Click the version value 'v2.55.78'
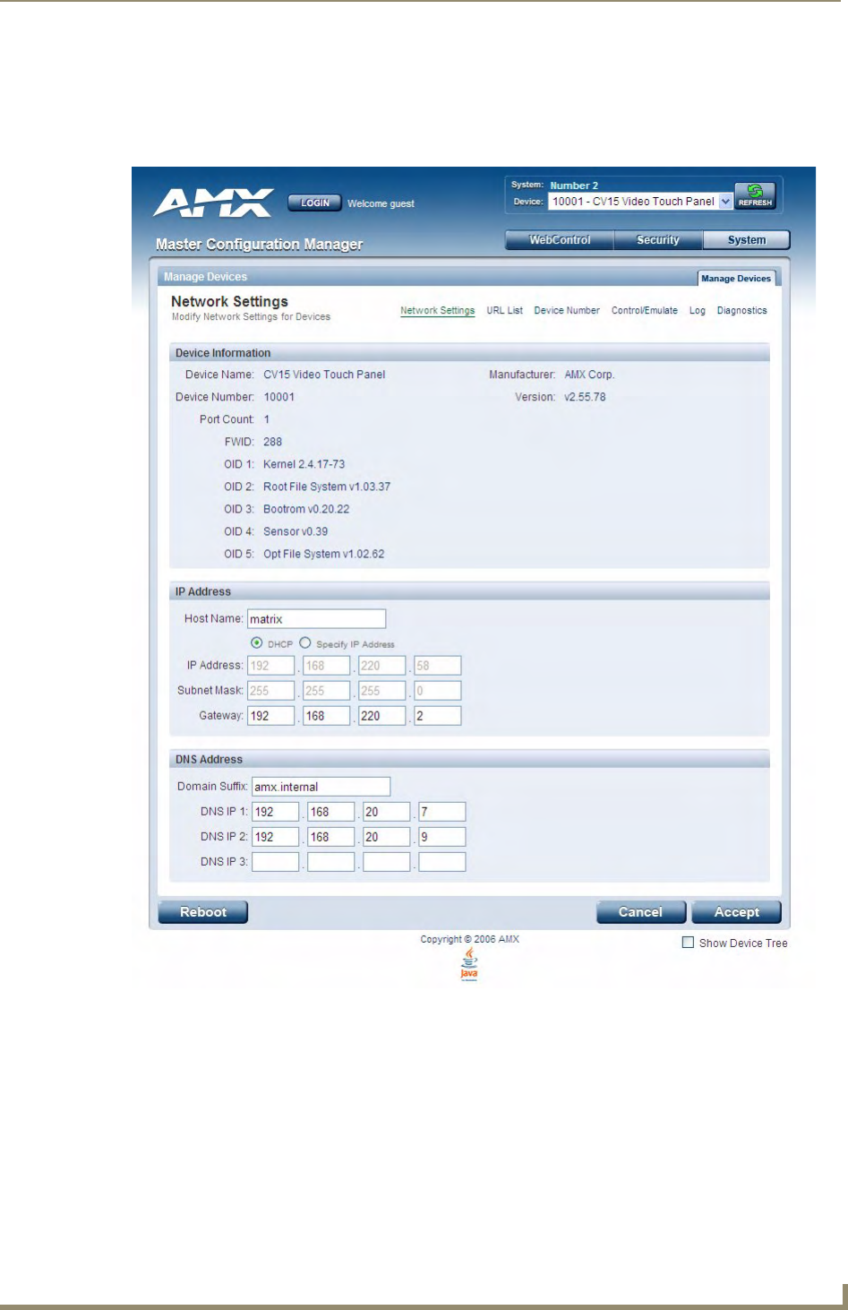The image size is (848, 1310). tap(585, 397)
